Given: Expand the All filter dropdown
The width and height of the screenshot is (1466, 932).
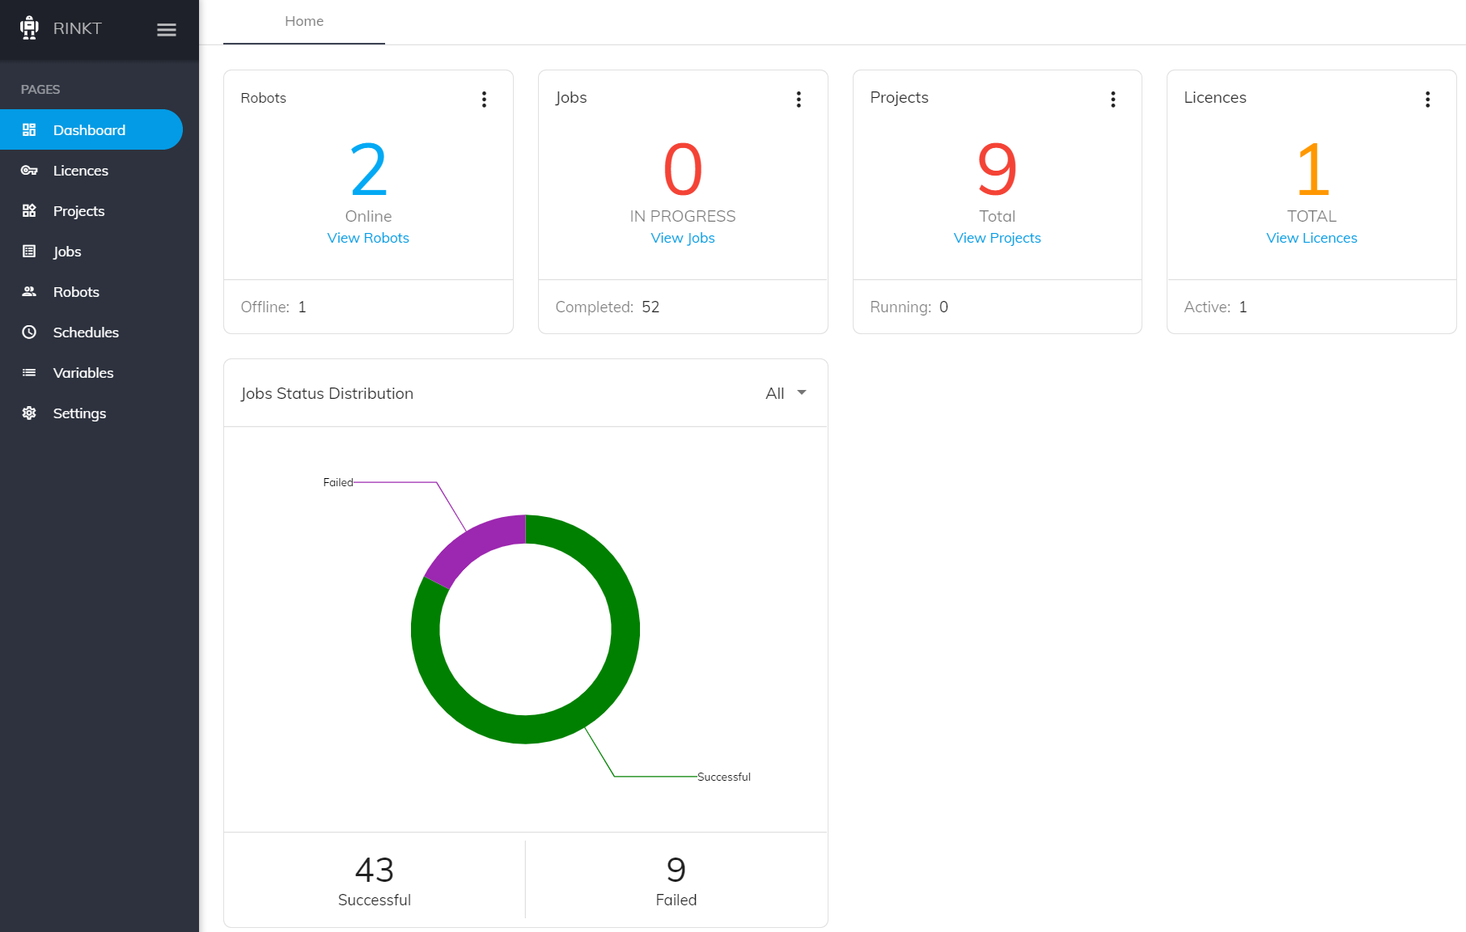Looking at the screenshot, I should coord(786,393).
